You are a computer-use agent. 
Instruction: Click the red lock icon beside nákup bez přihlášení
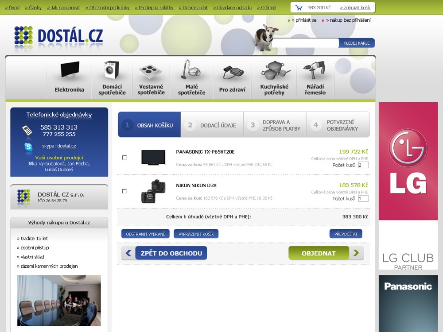click(323, 21)
